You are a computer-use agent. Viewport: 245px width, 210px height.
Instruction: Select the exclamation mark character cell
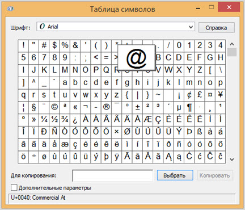click(23, 45)
